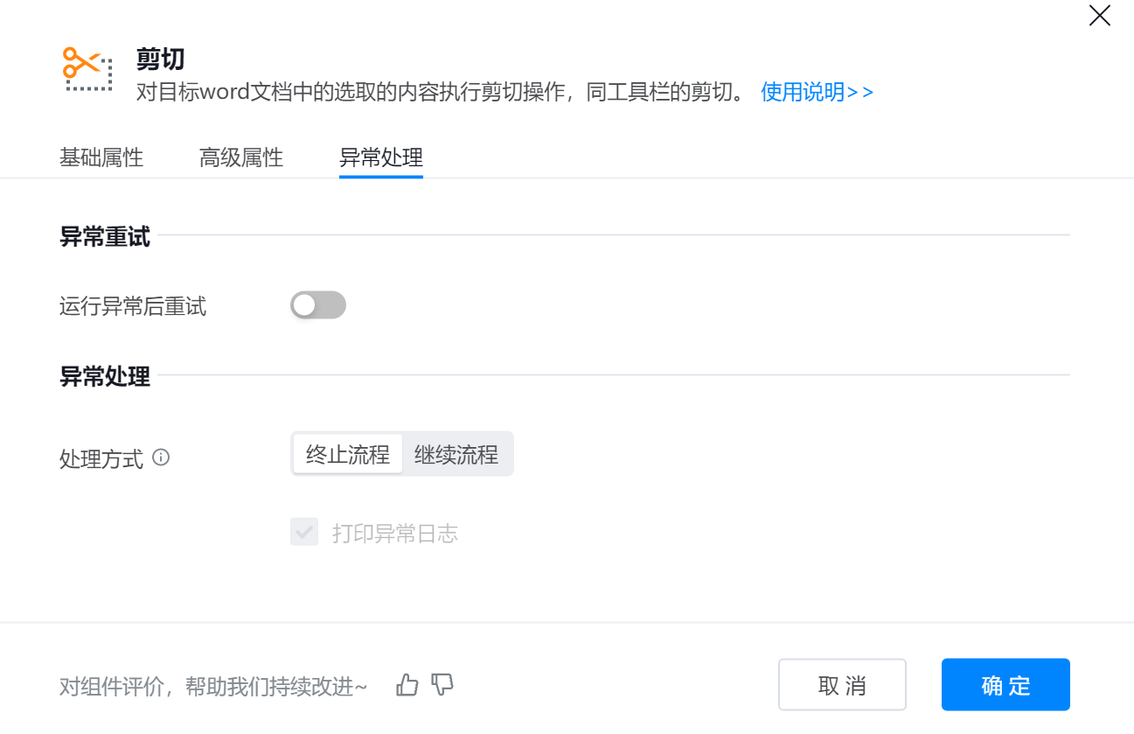The width and height of the screenshot is (1134, 734).
Task: Open the 使用说明>> help link
Action: click(x=817, y=92)
